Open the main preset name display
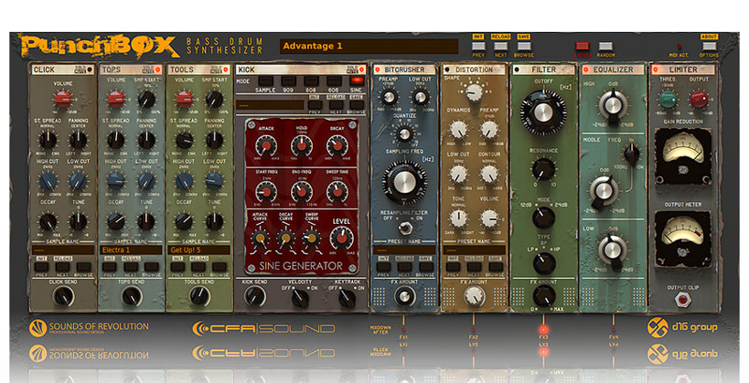Viewport: 749px width, 383px height. point(365,46)
